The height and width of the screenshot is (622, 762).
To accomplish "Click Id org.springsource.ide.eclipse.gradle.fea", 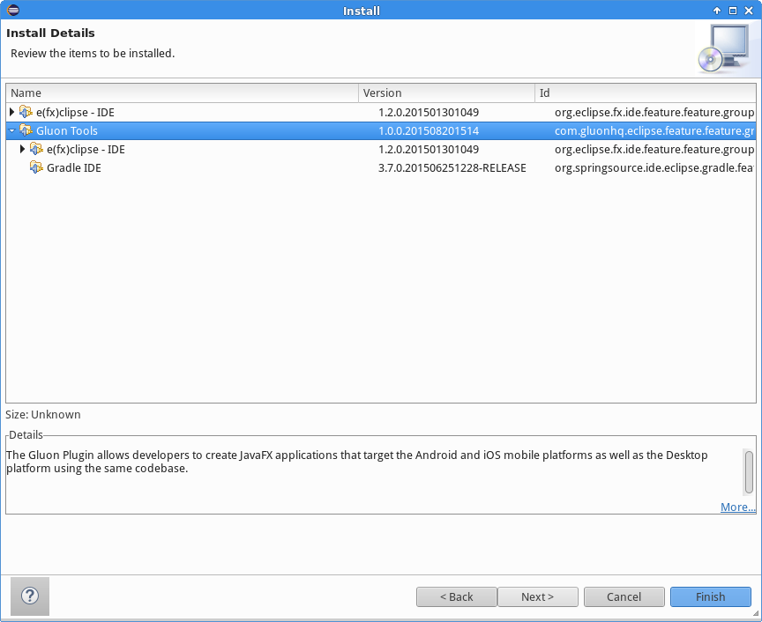I will [x=654, y=167].
